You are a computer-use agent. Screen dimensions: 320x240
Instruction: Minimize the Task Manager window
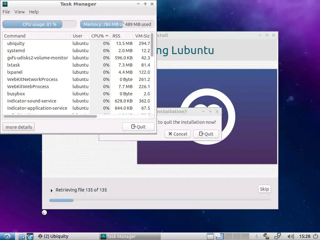(x=138, y=4)
